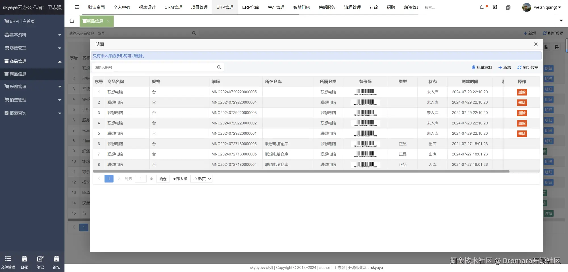Open the home tab icon
Screen dimensions: 568x272
(x=72, y=21)
